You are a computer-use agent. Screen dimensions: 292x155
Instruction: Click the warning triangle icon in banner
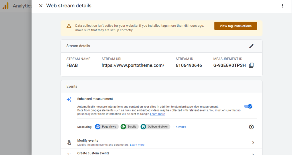click(x=69, y=26)
